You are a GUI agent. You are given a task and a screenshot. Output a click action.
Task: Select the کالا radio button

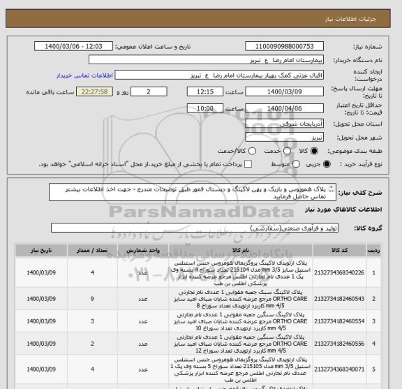click(314, 151)
